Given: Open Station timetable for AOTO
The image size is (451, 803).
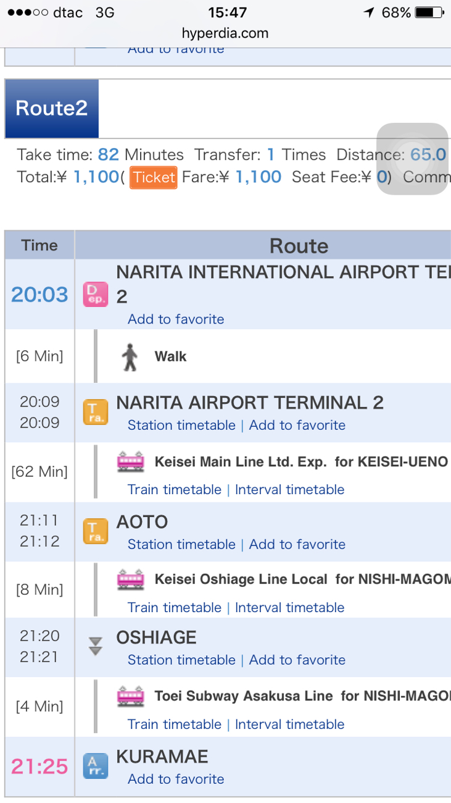Looking at the screenshot, I should point(181,544).
